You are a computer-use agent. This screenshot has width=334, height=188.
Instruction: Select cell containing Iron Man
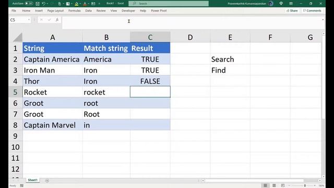click(x=53, y=70)
